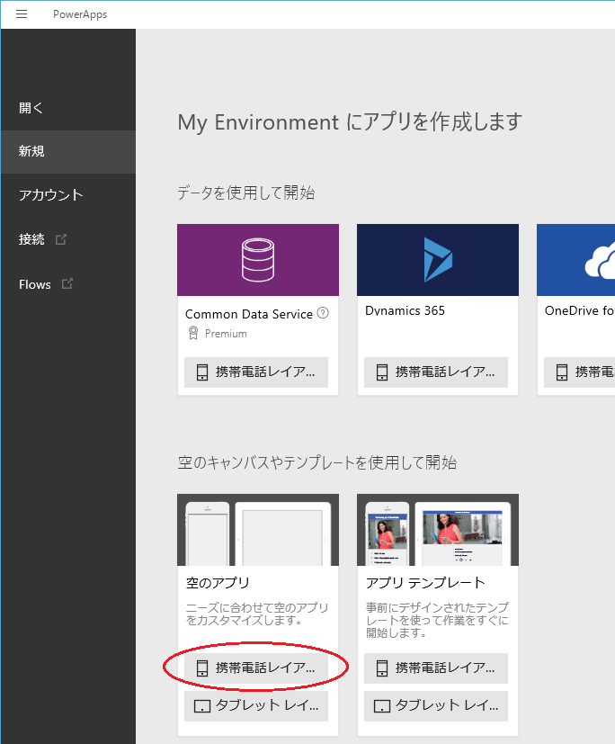Viewport: 615px width, 744px height.
Task: Click the blank app preview image
Action: [258, 530]
